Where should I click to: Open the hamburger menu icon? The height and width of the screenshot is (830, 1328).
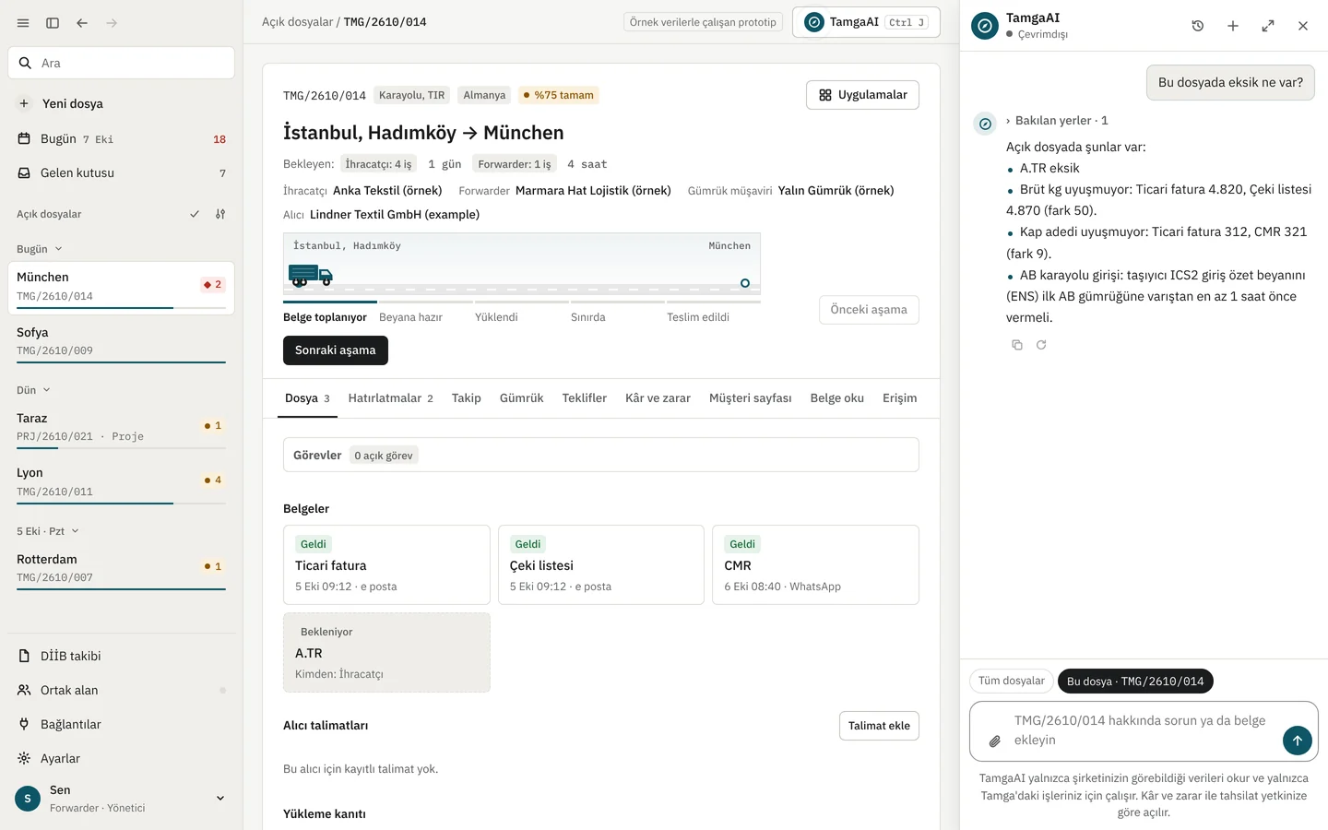pos(23,23)
